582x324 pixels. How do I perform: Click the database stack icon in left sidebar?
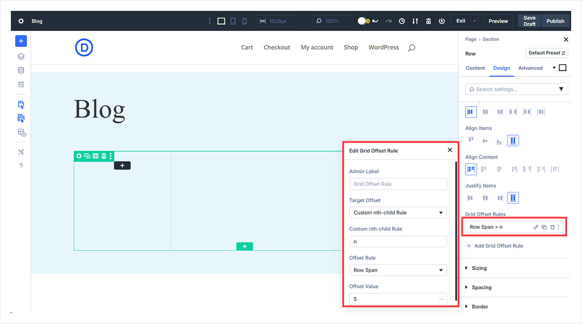coord(21,70)
